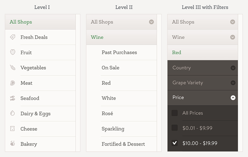Click the Level I scrollbar track
Screen dimensions: 248x157
pos(78,83)
